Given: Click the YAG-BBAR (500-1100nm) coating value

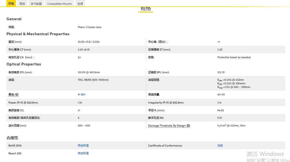Looking at the screenshot, I should pyautogui.click(x=93, y=80).
